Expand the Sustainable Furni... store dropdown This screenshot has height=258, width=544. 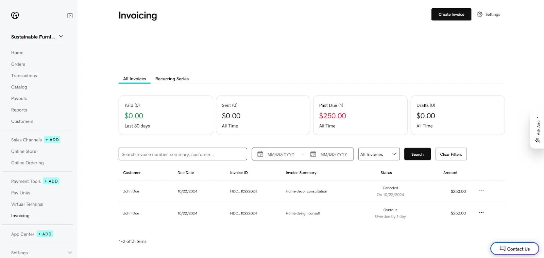pos(61,37)
